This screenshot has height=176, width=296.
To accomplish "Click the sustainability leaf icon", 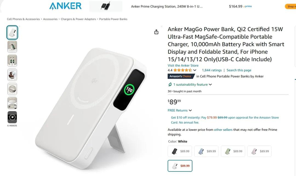I will 170,84.
